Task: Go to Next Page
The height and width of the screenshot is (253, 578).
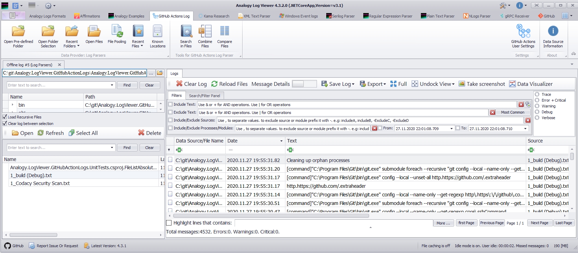Action: (540, 223)
